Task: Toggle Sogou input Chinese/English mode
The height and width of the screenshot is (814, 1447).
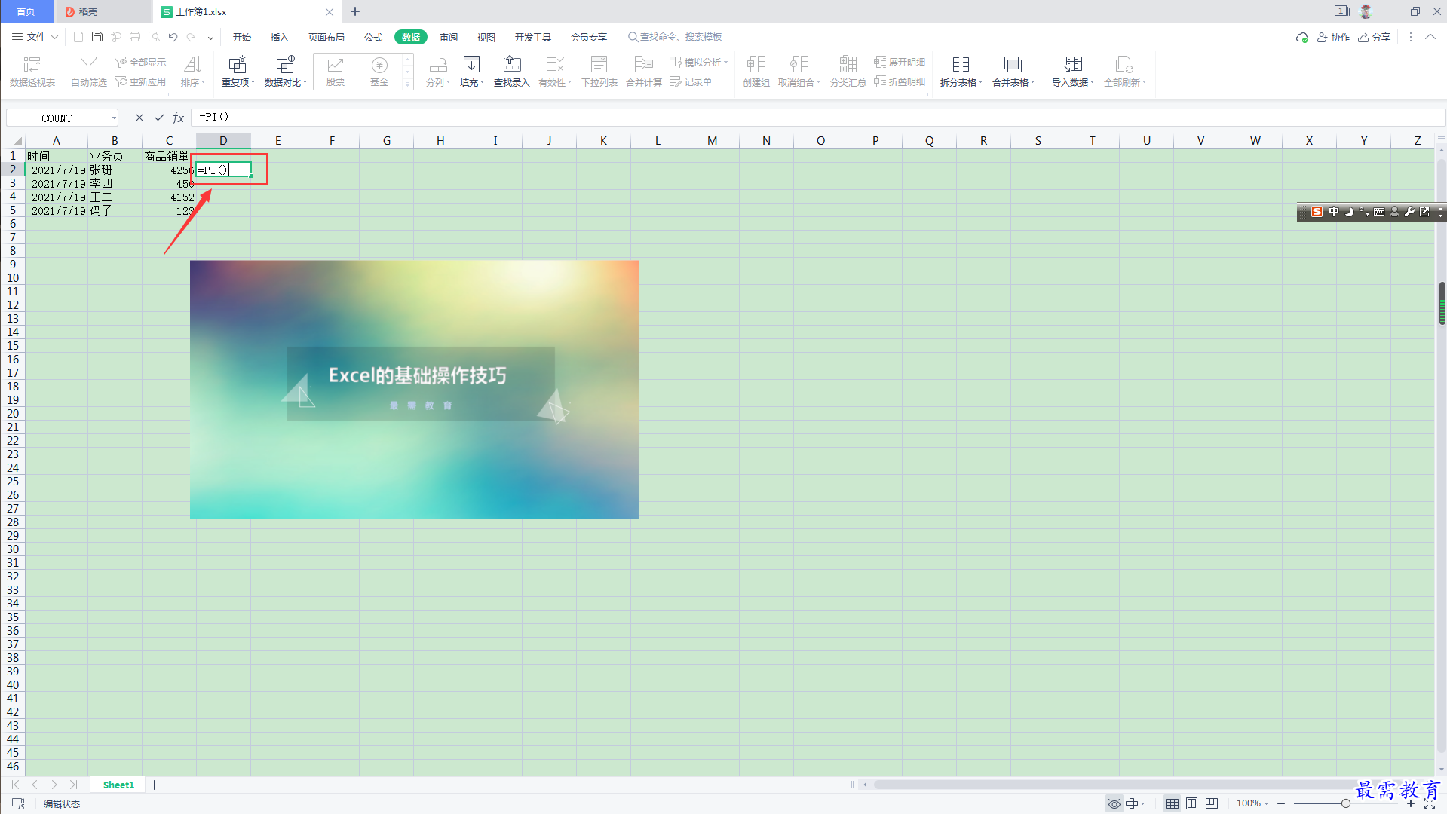Action: tap(1334, 212)
